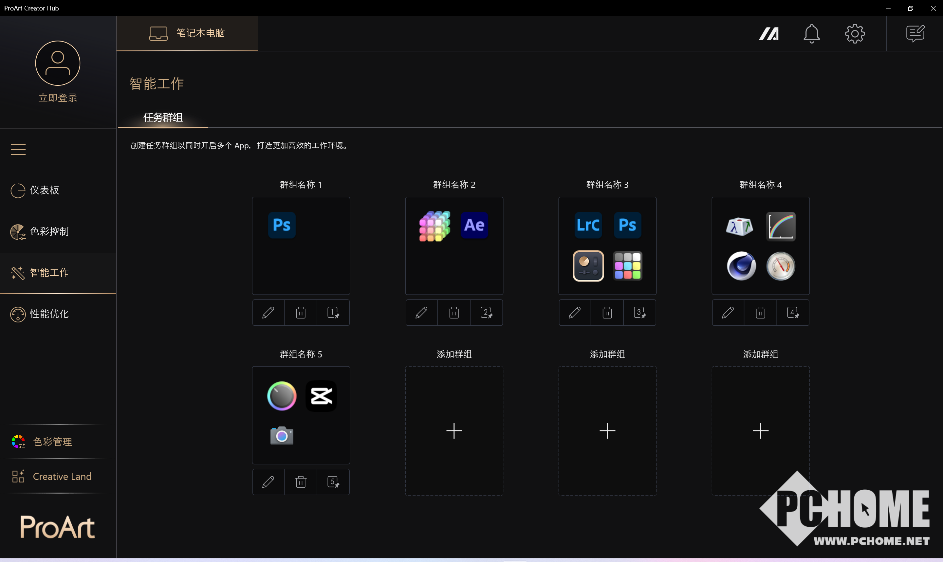Open 色彩管理 in sidebar

click(x=58, y=442)
